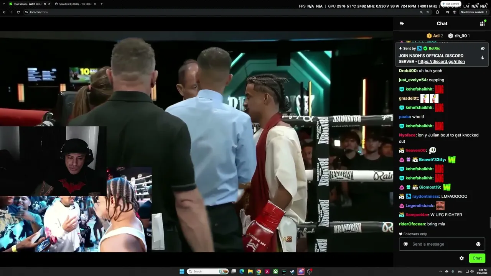The image size is (491, 276).
Task: Click username gmadeittt in chat
Action: (x=409, y=99)
